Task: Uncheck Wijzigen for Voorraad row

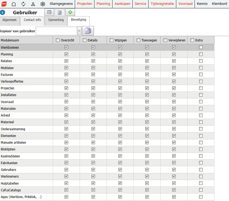Action: tap(120, 102)
